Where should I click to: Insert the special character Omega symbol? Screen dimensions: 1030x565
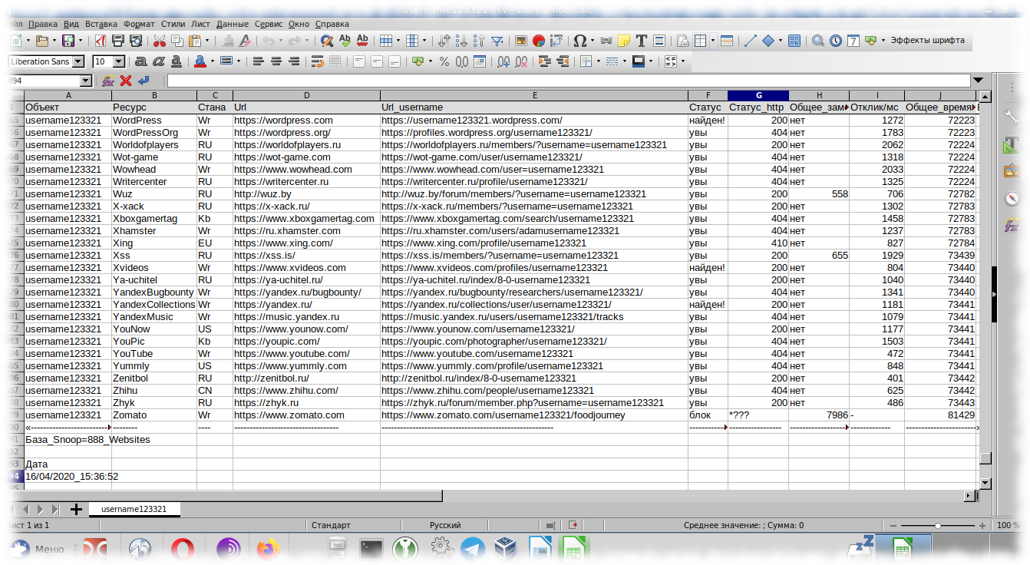[579, 41]
